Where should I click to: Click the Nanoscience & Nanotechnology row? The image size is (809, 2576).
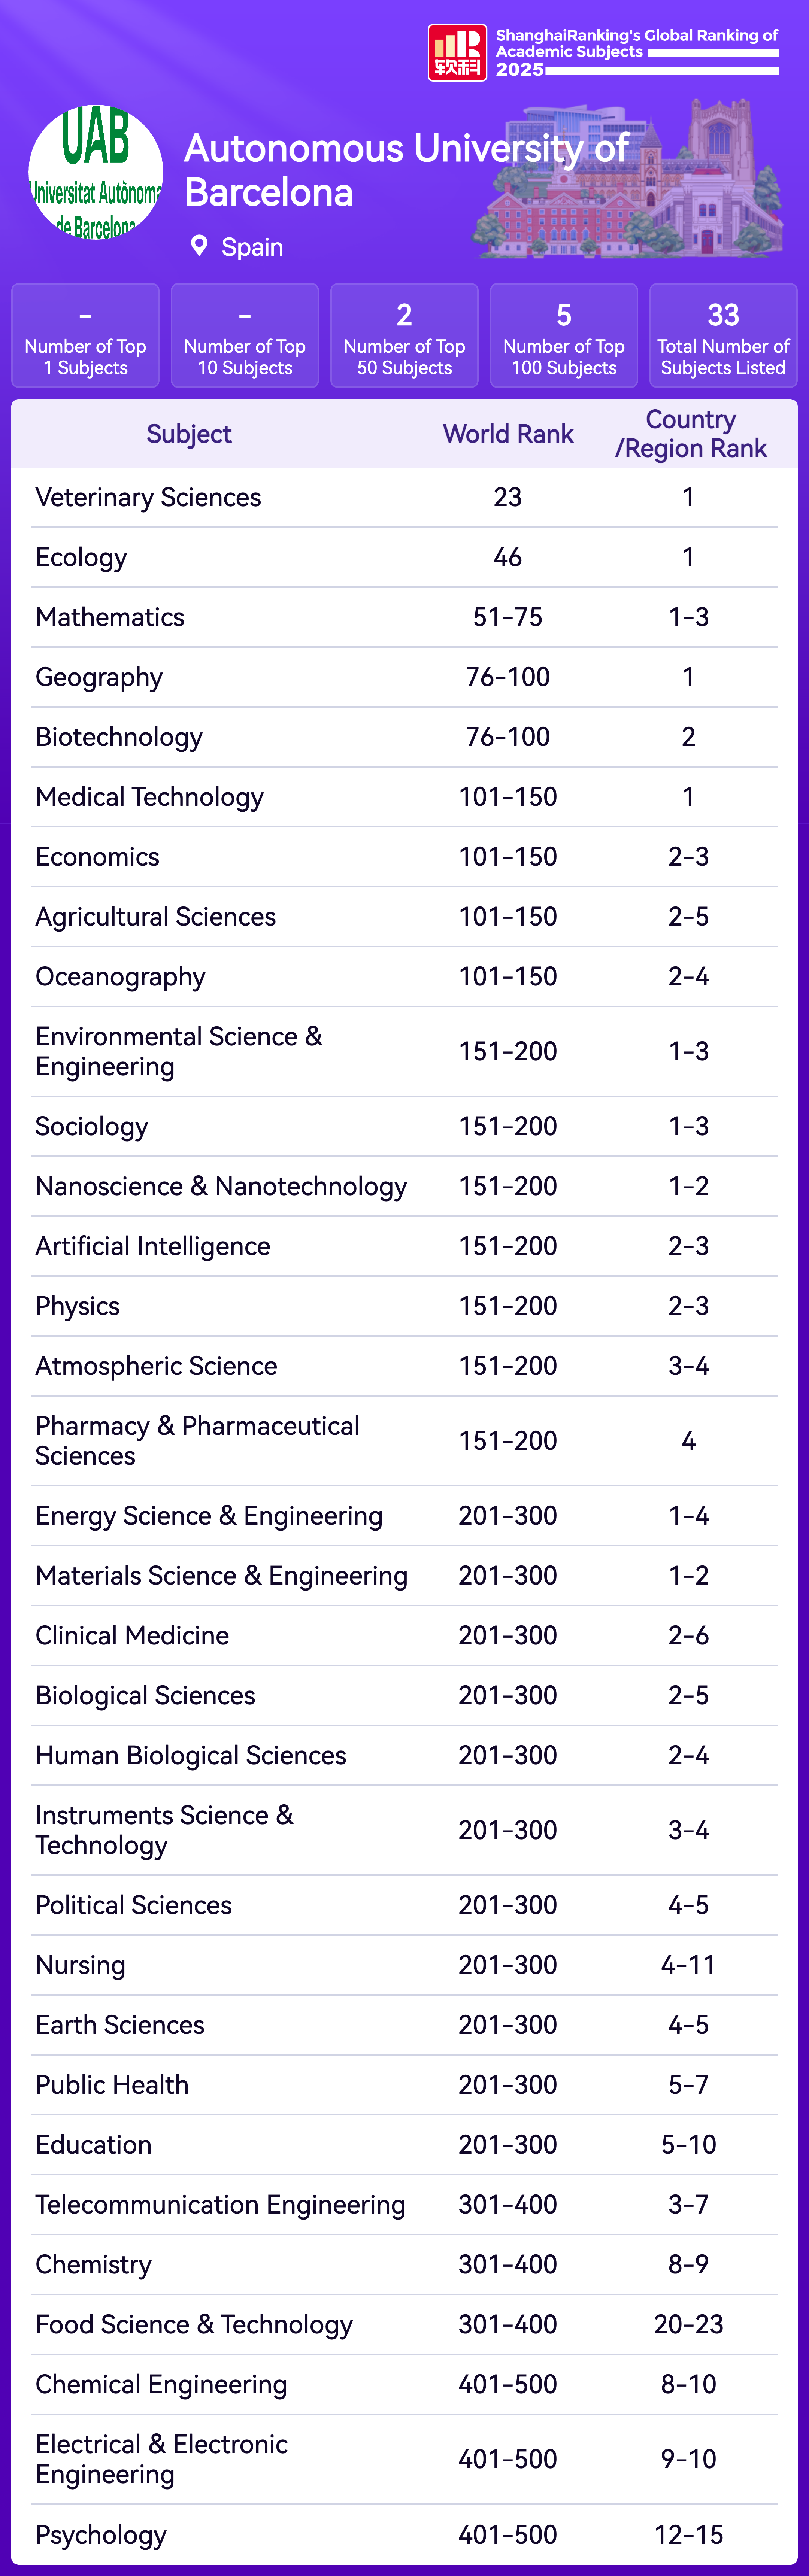pos(221,1186)
